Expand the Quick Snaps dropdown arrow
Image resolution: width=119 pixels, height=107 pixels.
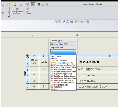point(28,17)
